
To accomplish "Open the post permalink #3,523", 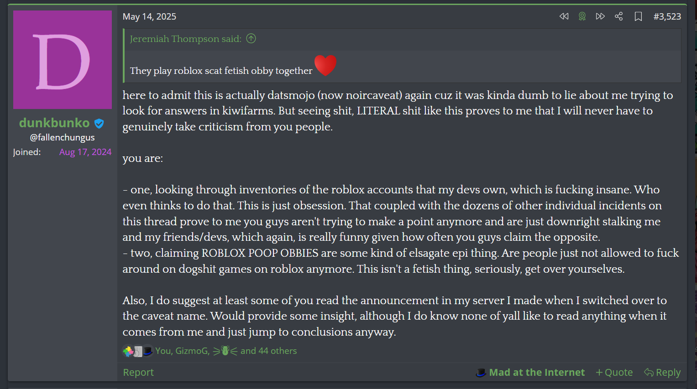I will (667, 16).
